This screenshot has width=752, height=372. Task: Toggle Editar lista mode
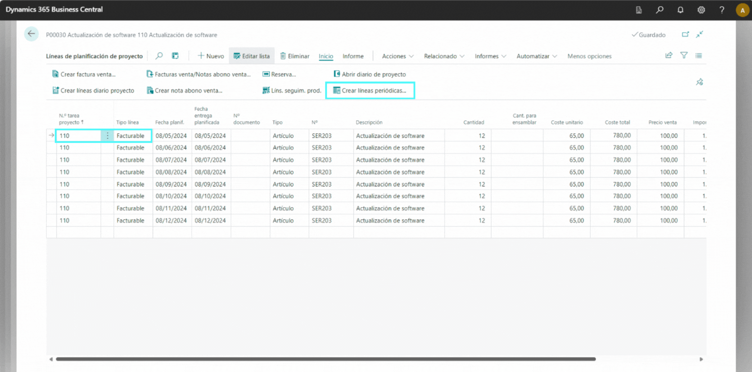tap(251, 56)
